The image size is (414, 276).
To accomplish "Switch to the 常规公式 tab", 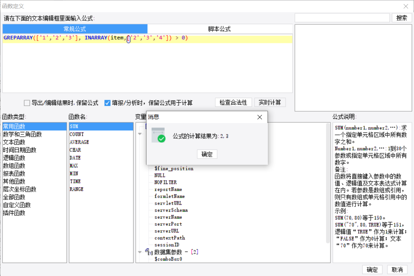I will coord(75,29).
